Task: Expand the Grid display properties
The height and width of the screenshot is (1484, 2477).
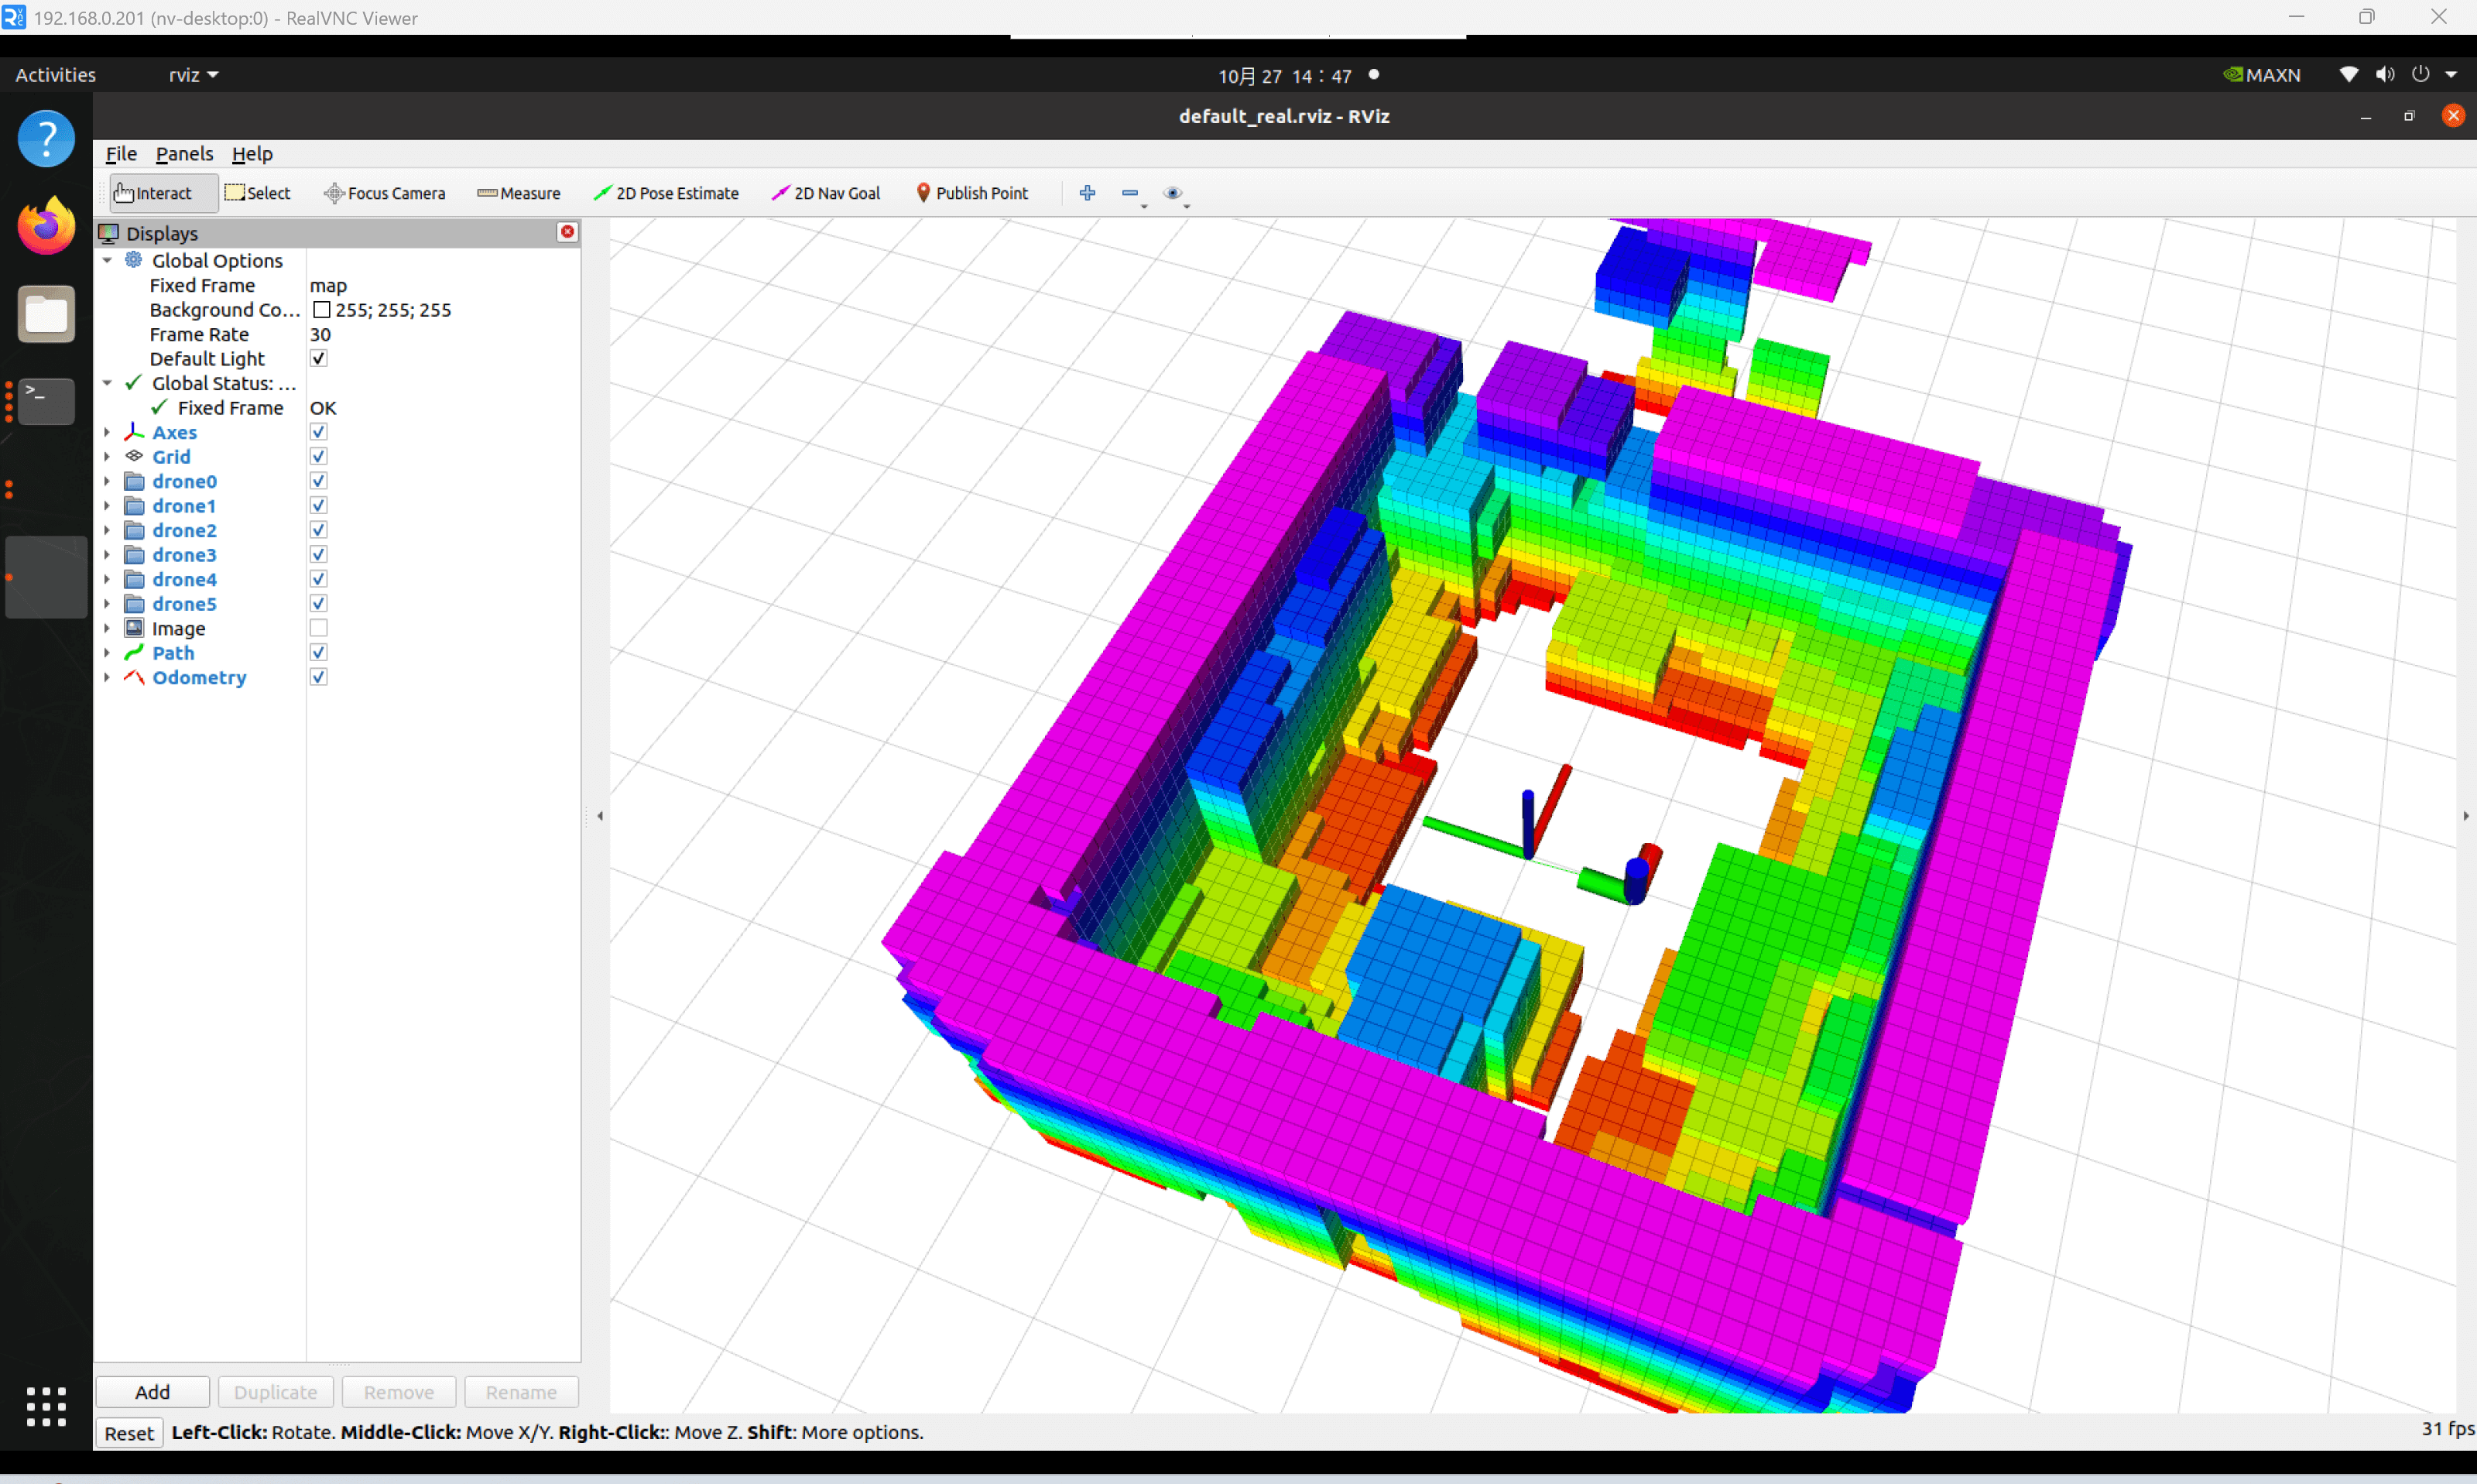Action: (107, 456)
